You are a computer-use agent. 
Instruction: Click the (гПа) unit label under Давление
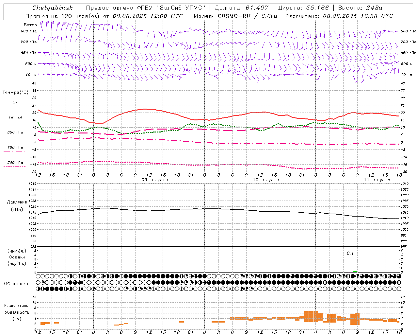coord(17,210)
